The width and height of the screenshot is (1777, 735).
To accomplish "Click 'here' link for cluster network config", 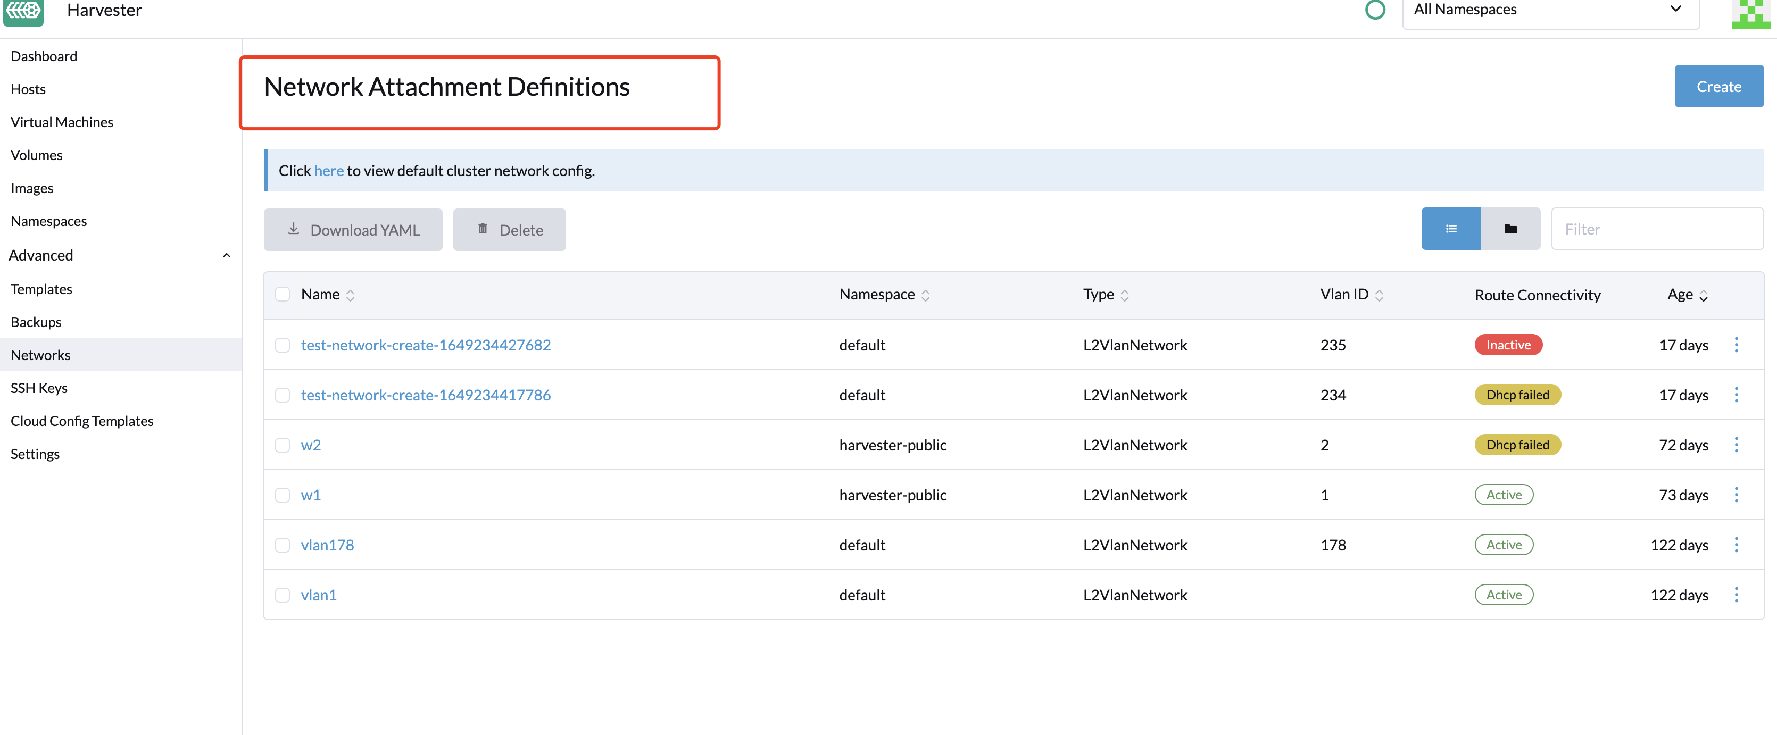I will [328, 171].
